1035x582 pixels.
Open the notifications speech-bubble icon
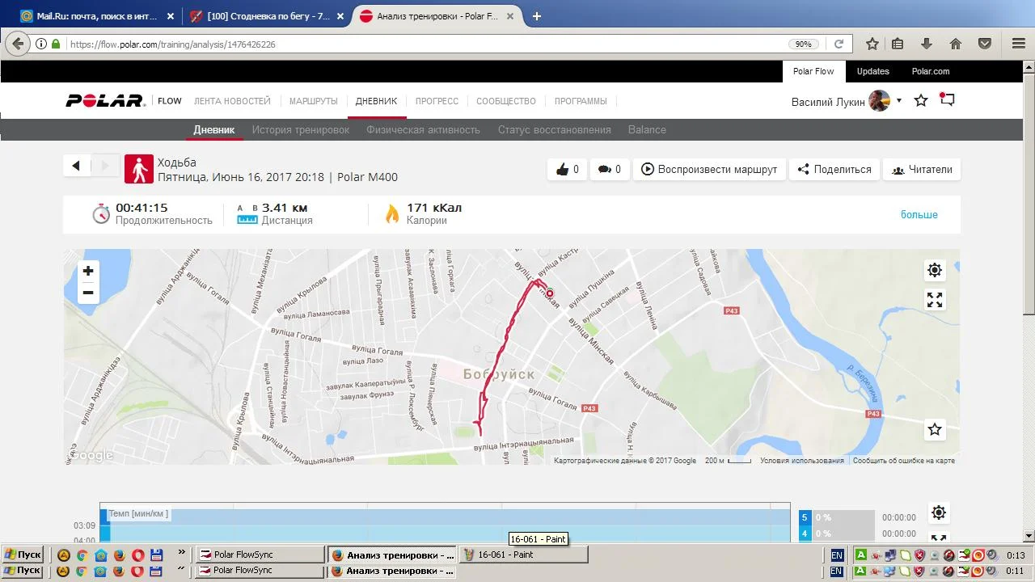(x=947, y=100)
